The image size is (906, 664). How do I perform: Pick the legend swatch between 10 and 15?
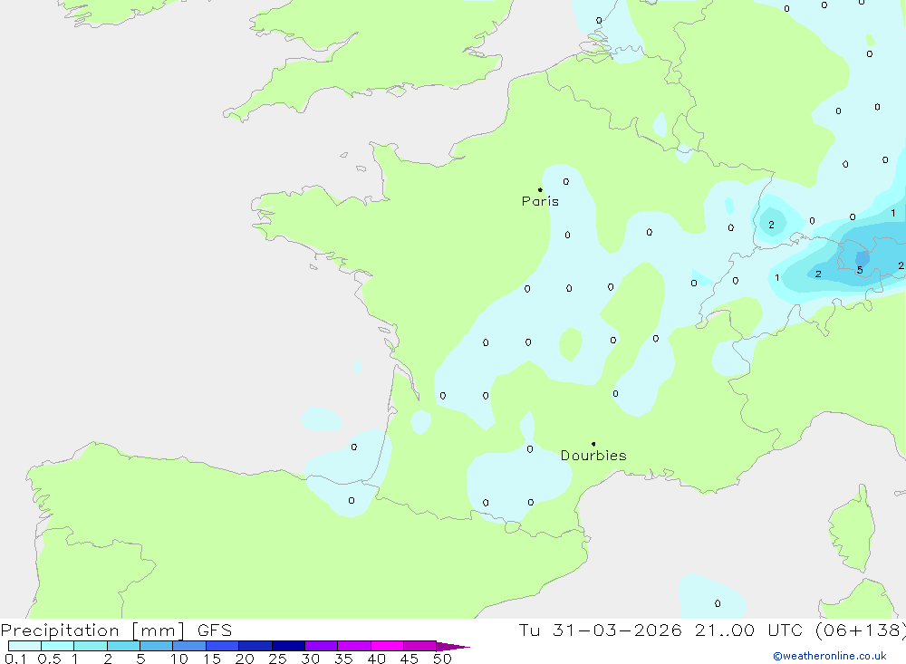pyautogui.click(x=189, y=646)
